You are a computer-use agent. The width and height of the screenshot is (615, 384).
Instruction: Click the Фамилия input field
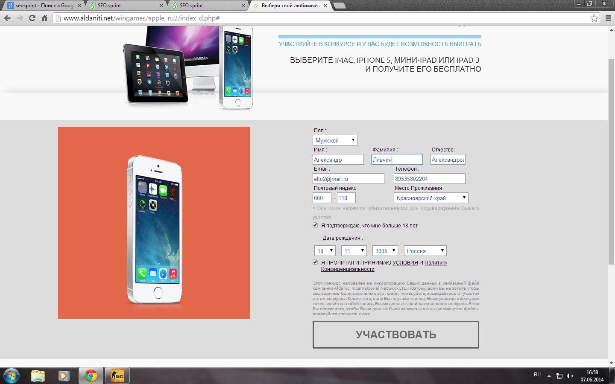tap(397, 160)
